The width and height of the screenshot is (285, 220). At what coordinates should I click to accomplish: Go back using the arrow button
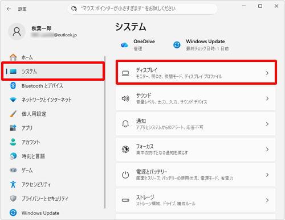9,9
